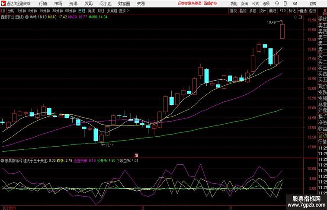Click the 证券交易未登录 login status link
This screenshot has height=210, width=327.
click(x=189, y=3)
